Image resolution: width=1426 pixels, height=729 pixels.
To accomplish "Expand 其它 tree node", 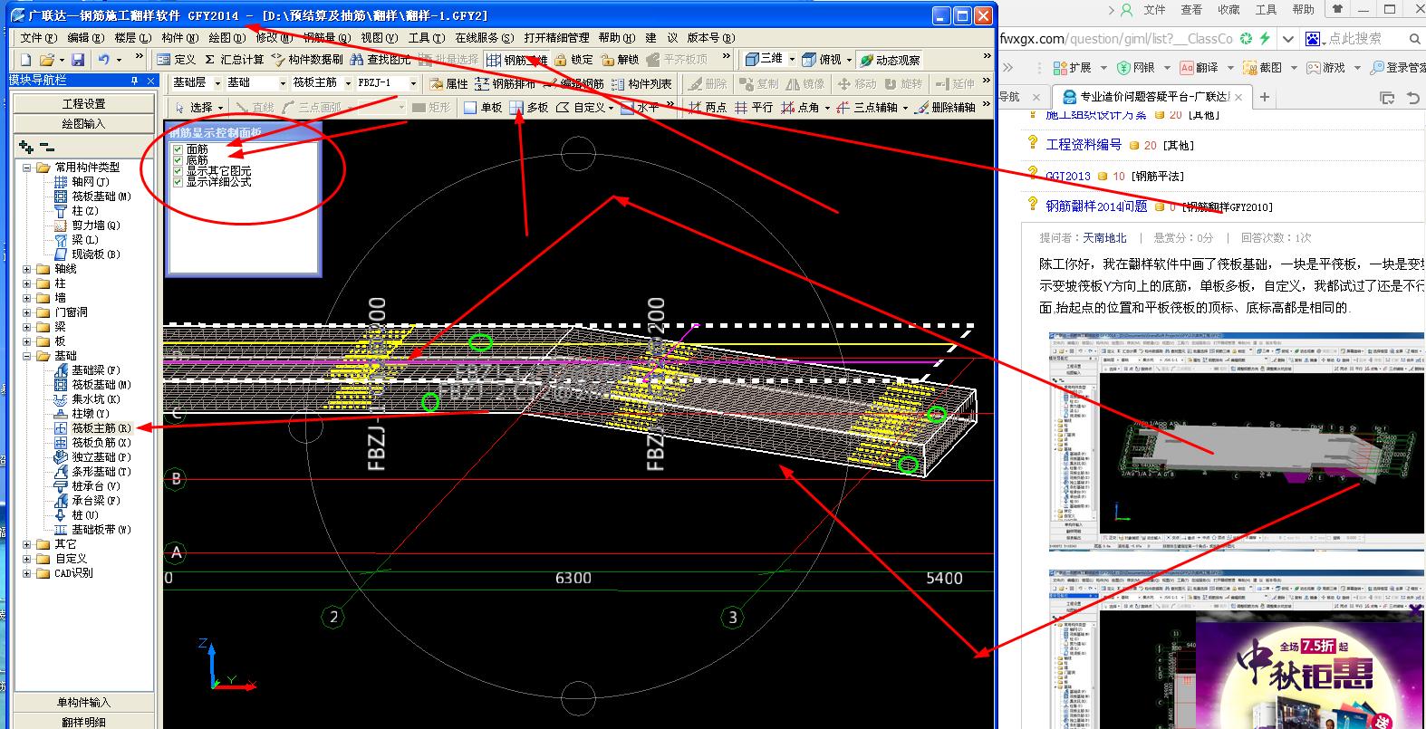I will (27, 544).
